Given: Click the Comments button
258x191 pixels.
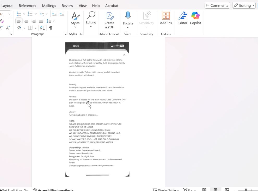Looking at the screenshot, I should (217, 5).
